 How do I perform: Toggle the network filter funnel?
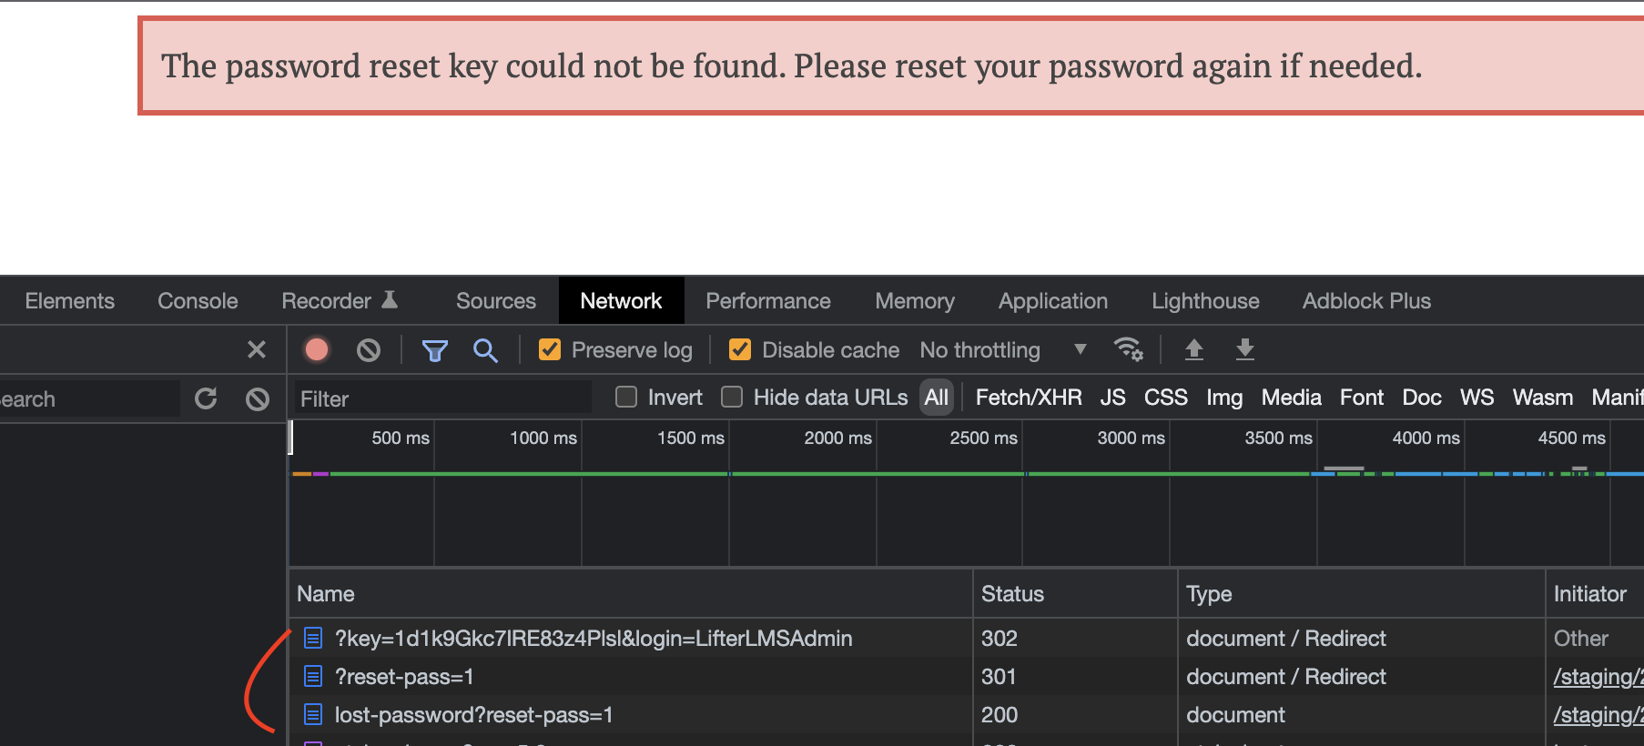(x=435, y=349)
